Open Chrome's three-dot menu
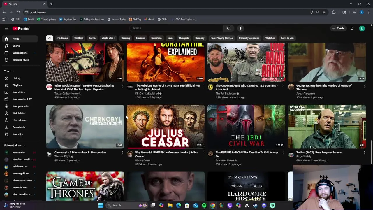Screen dimensions: 373x210 coord(369,12)
